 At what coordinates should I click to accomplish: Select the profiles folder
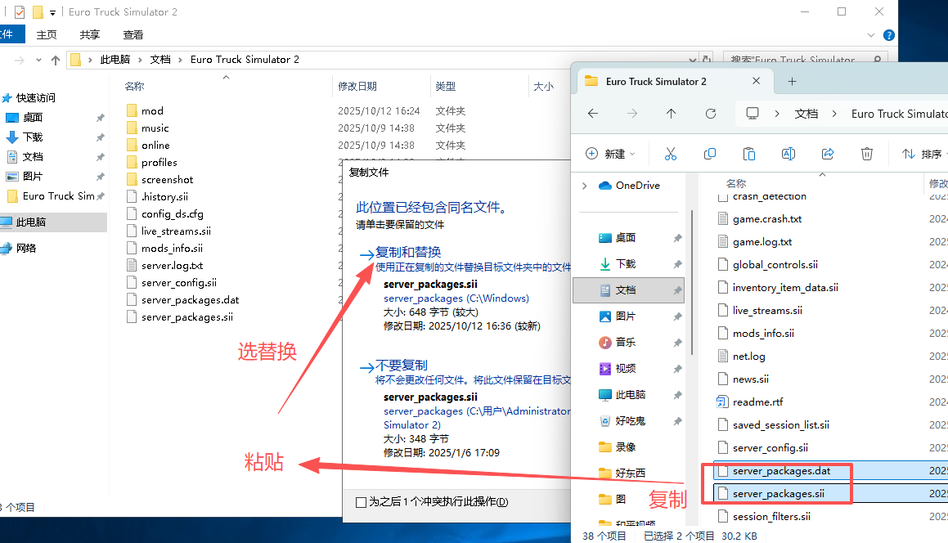159,162
